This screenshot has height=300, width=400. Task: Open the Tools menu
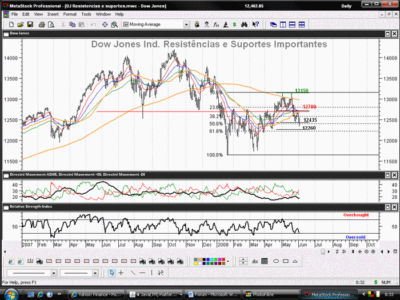[86, 14]
